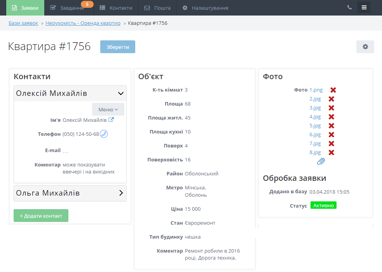Screen dimensions: 382x272
Task: Open Олексій Михайлів contact via external link icon
Action: point(111,120)
